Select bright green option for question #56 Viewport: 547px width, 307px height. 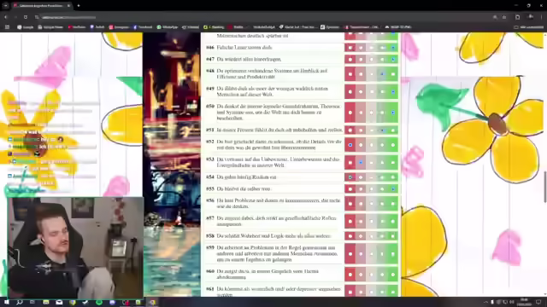tap(393, 204)
